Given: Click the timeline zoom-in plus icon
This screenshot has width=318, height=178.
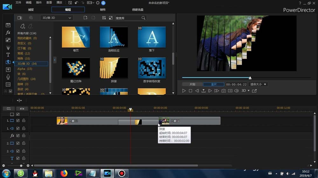Looking at the screenshot, I should pos(28,166).
